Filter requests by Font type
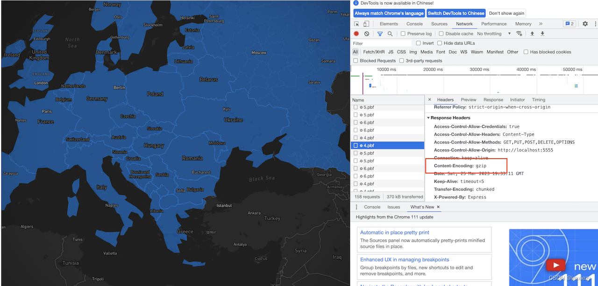The width and height of the screenshot is (598, 286). click(x=441, y=52)
